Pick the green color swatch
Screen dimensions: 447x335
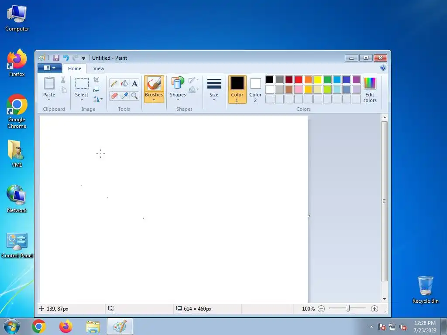pyautogui.click(x=327, y=80)
